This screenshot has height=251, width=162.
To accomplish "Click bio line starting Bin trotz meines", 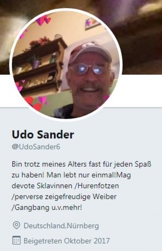I will (81, 164).
